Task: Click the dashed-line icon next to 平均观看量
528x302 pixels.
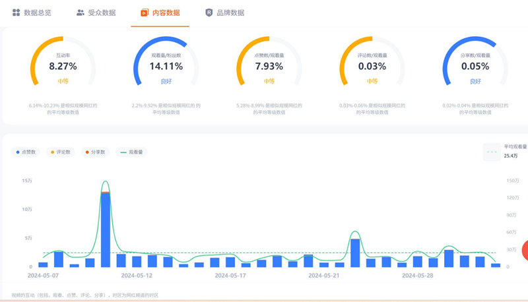Action: point(492,151)
